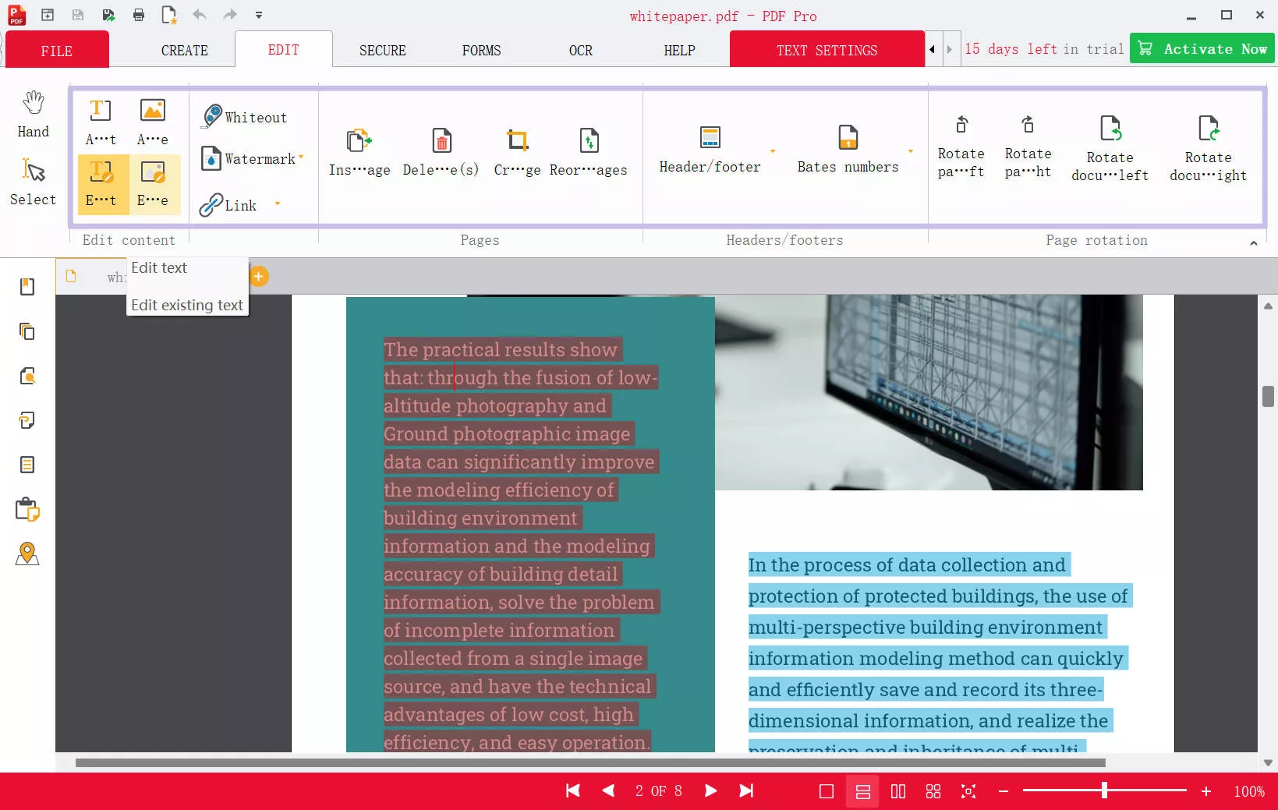
Task: Print the document from quick access toolbar
Action: tap(139, 15)
